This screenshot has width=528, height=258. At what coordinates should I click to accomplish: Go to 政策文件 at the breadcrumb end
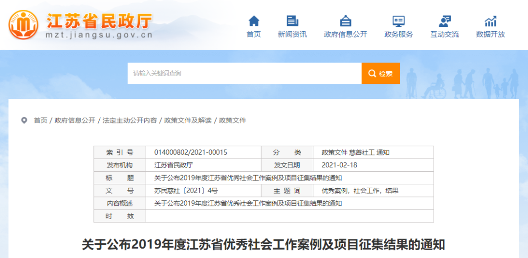pyautogui.click(x=233, y=120)
